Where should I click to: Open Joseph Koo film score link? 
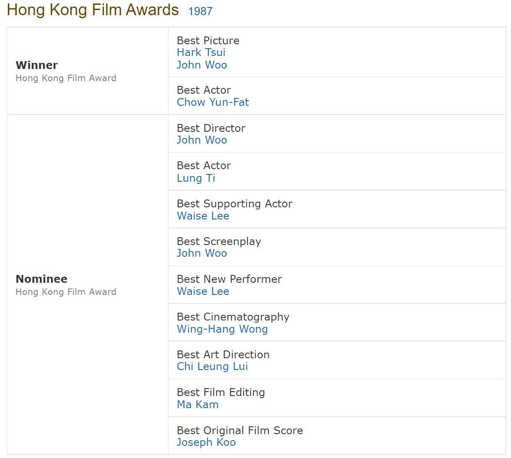pos(206,442)
